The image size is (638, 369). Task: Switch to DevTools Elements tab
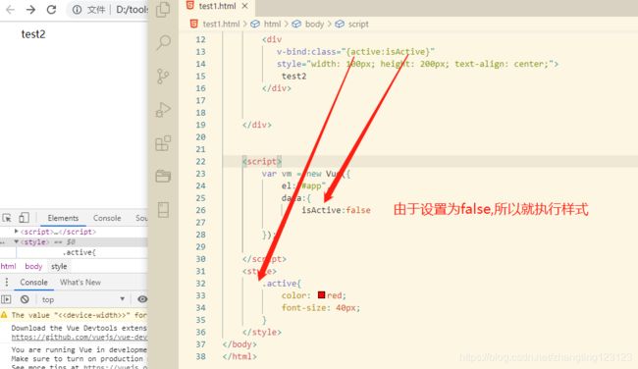(x=63, y=218)
